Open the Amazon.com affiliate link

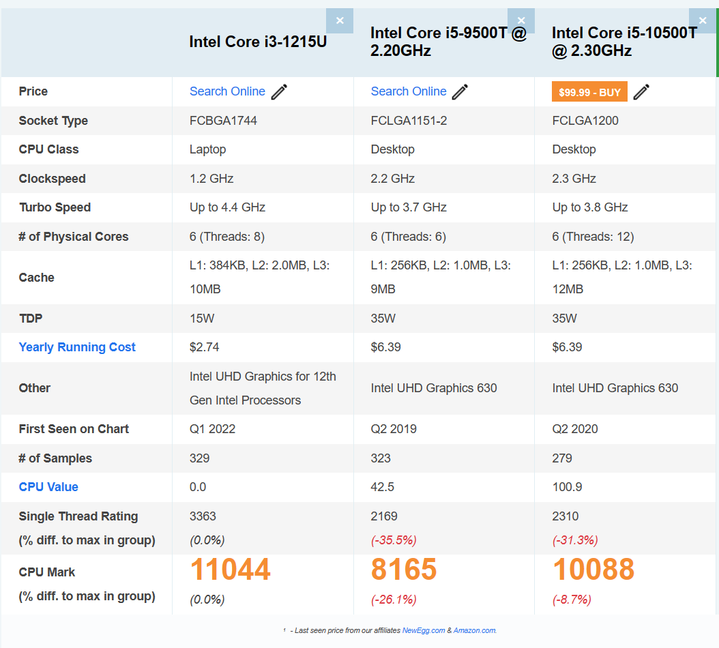click(x=475, y=630)
